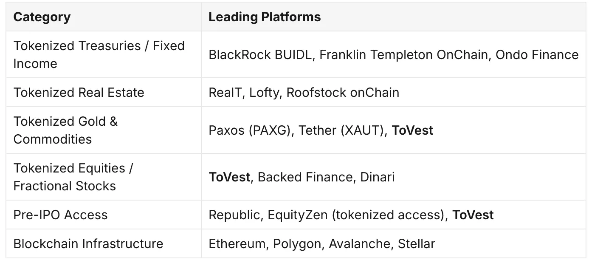This screenshot has height=263, width=589.
Task: Click the Ethereum, Polygon, Avalanche, Stellar cell
Action: (394, 243)
